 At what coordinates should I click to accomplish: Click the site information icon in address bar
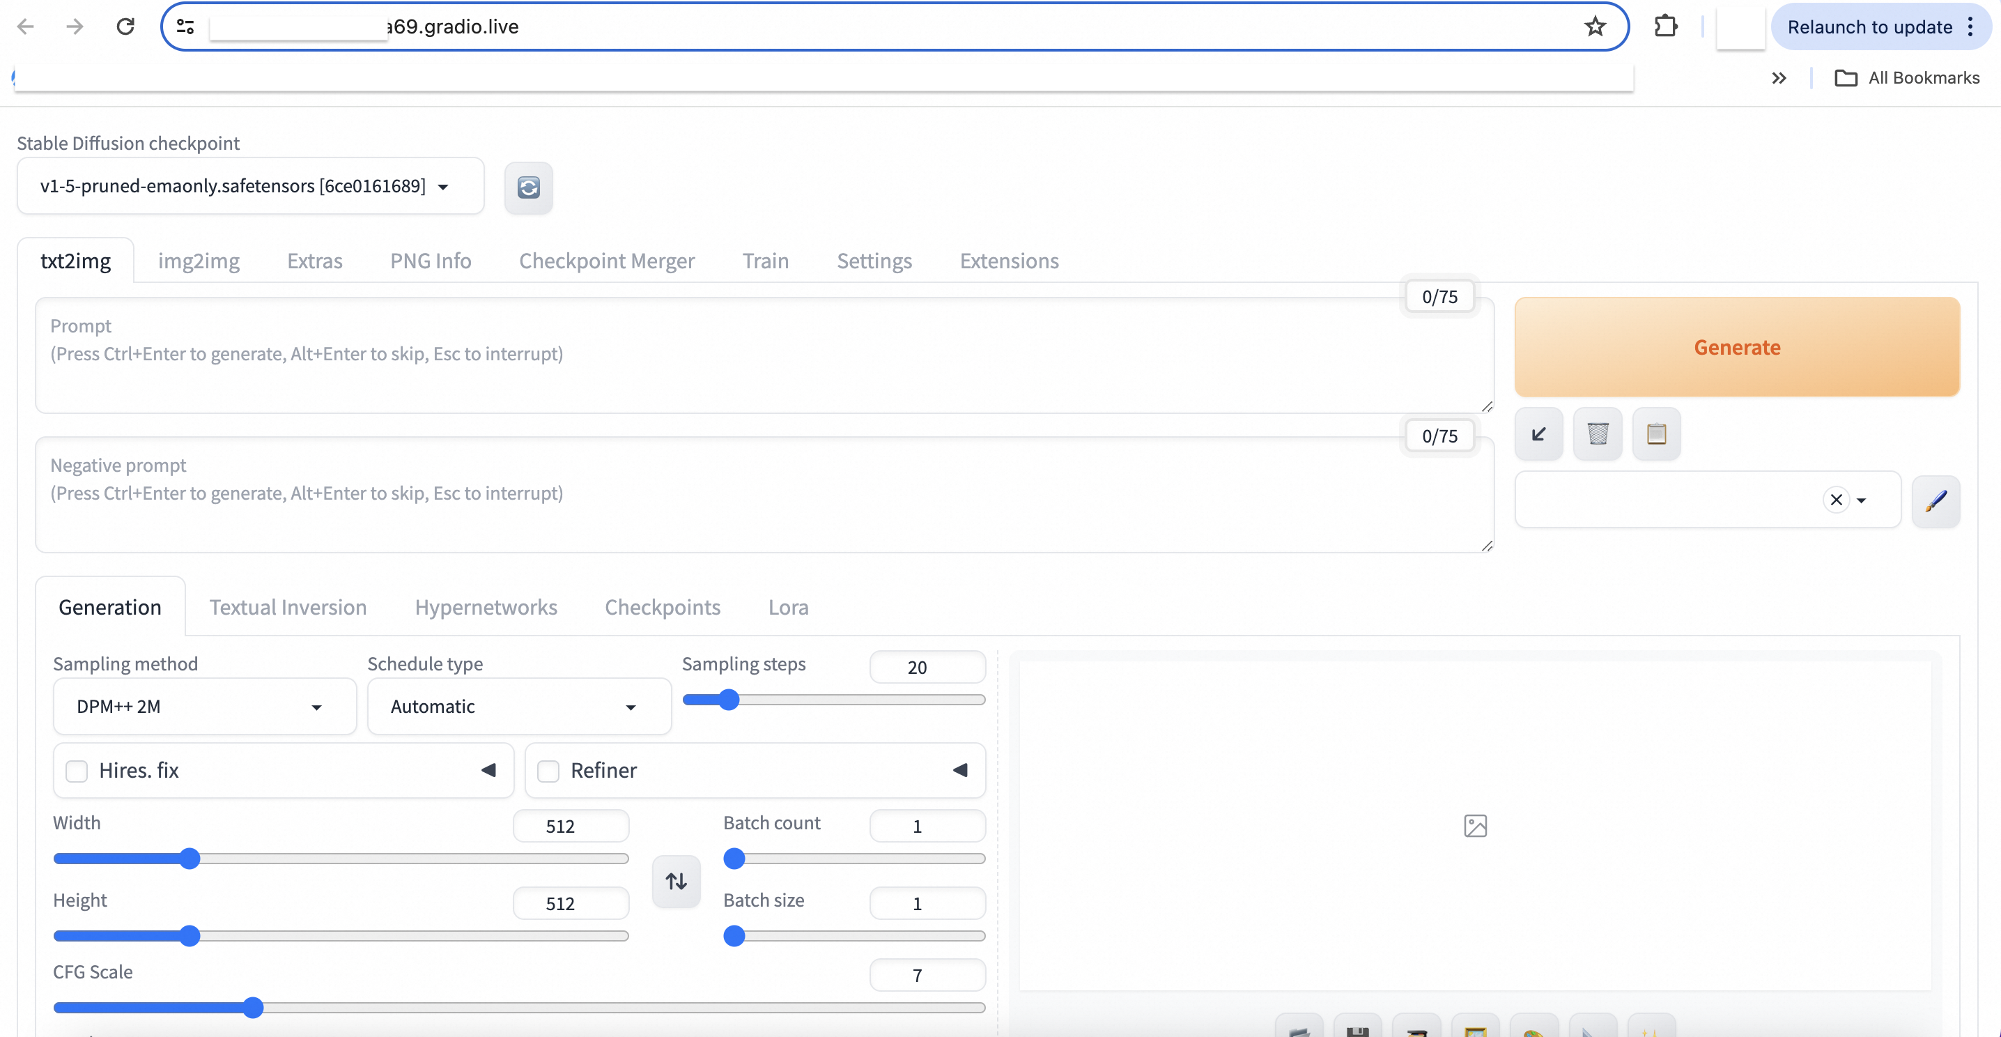[x=185, y=26]
